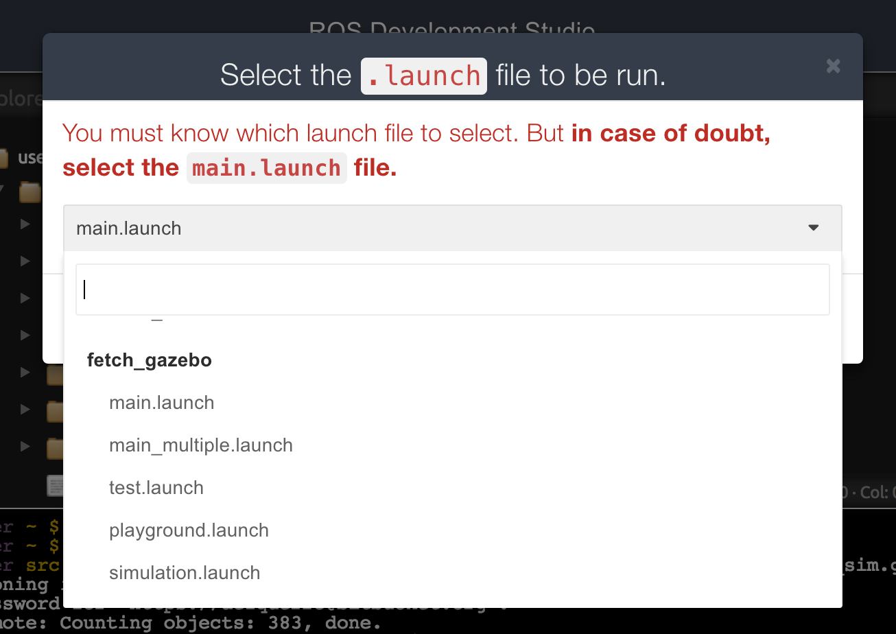Click the selected main.launch combo box
This screenshot has height=634, width=896.
[453, 228]
